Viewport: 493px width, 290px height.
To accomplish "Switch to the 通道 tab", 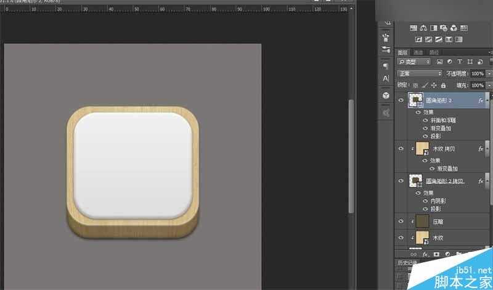I will click(x=418, y=52).
